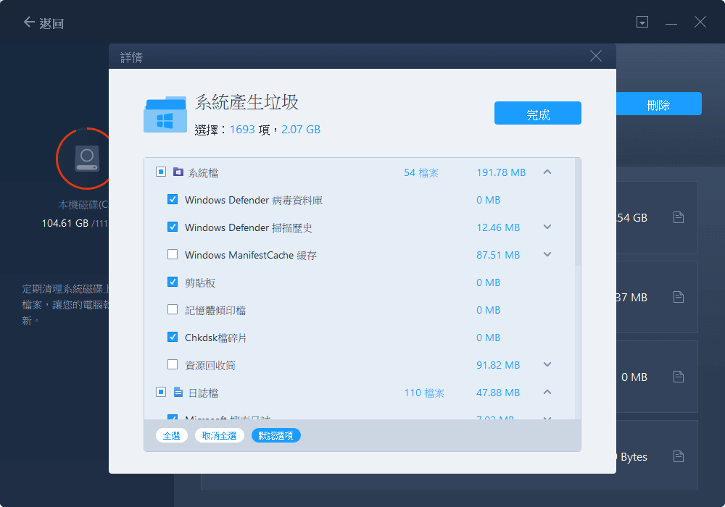
Task: Click the 刪除 delete button
Action: click(658, 104)
